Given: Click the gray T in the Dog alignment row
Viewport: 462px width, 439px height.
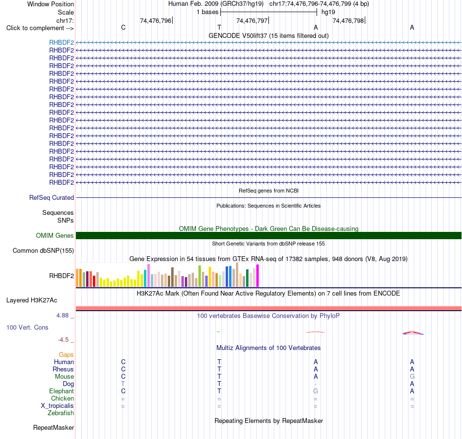Looking at the screenshot, I should click(123, 384).
